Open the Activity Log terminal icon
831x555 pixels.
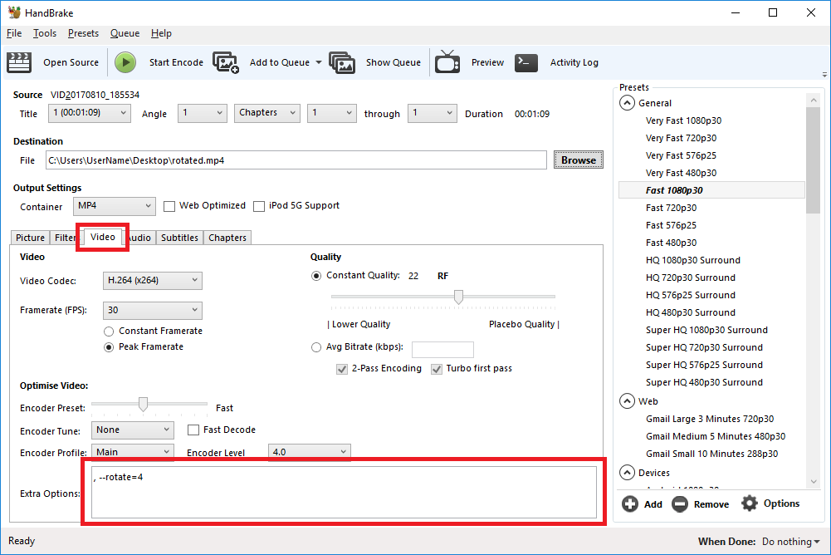pos(526,62)
